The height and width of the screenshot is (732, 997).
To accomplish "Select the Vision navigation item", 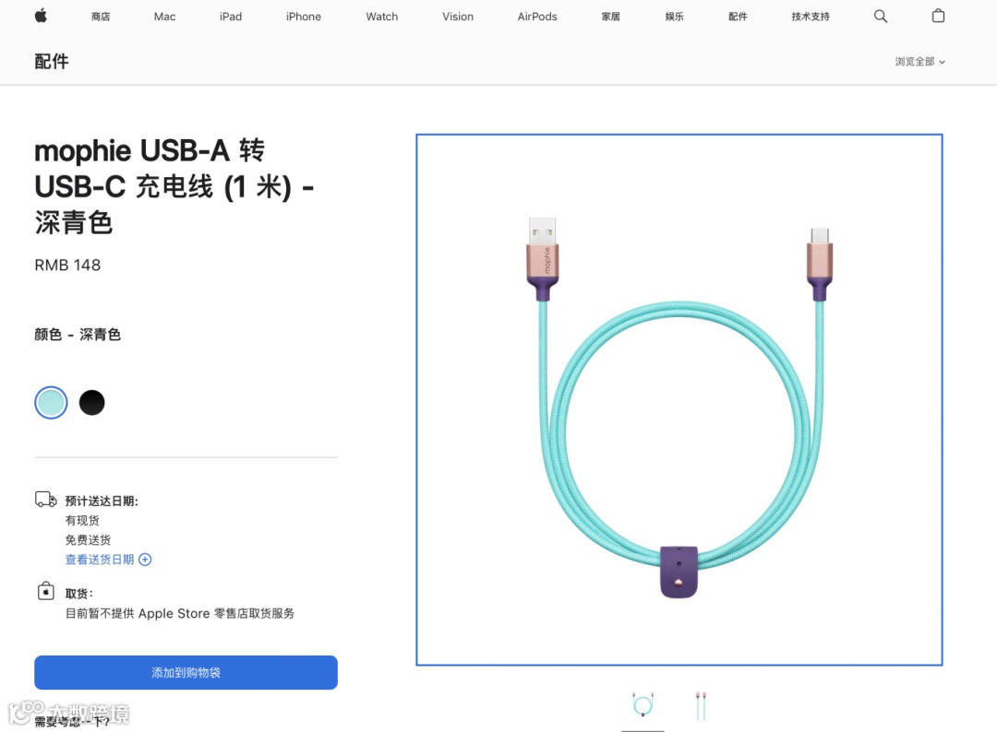I will [x=458, y=17].
